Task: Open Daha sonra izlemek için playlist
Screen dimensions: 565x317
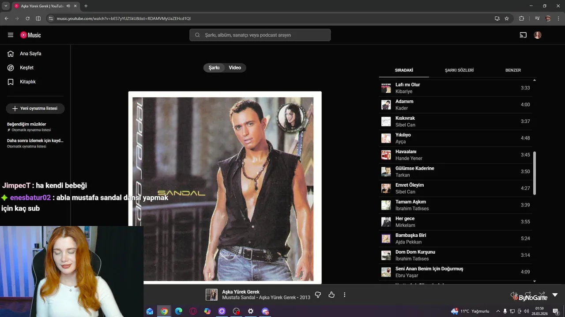Action: coord(35,143)
